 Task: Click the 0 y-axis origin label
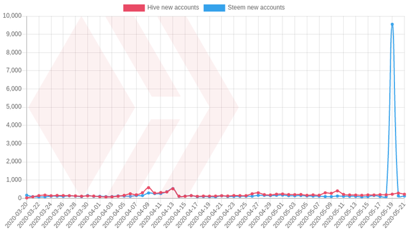[20, 198]
